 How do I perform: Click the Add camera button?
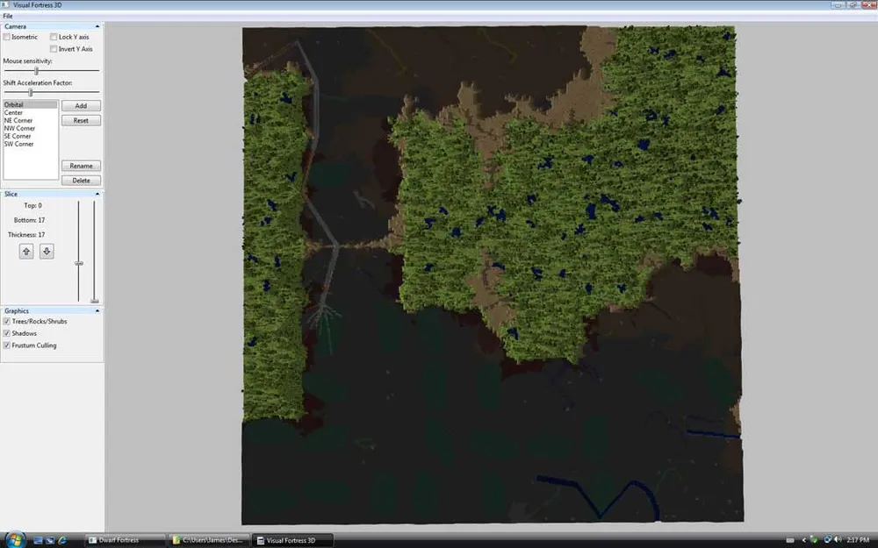tap(81, 106)
